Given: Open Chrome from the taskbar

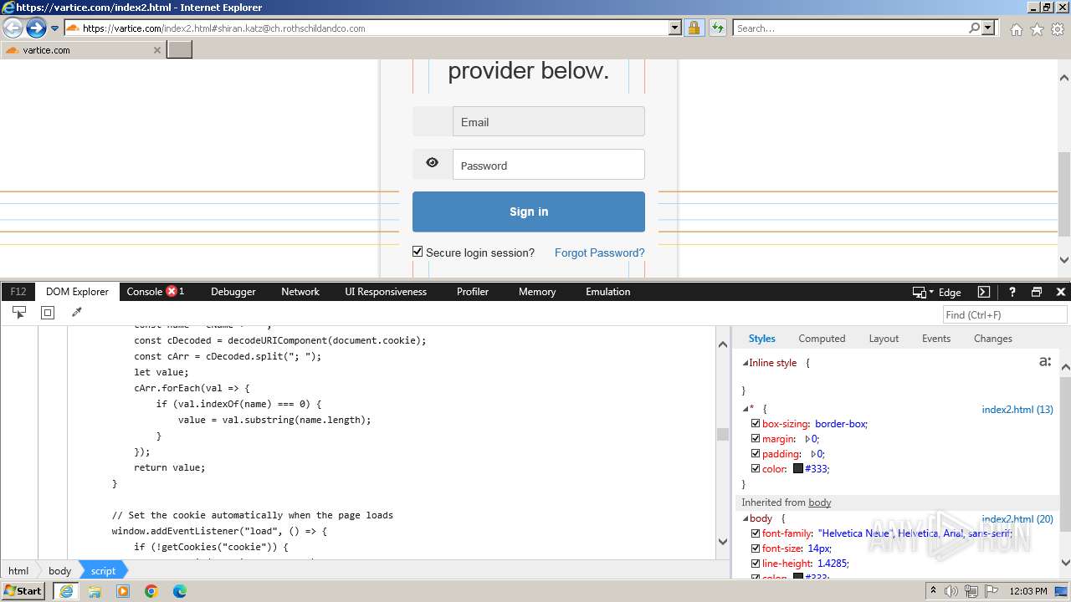Looking at the screenshot, I should [x=151, y=591].
